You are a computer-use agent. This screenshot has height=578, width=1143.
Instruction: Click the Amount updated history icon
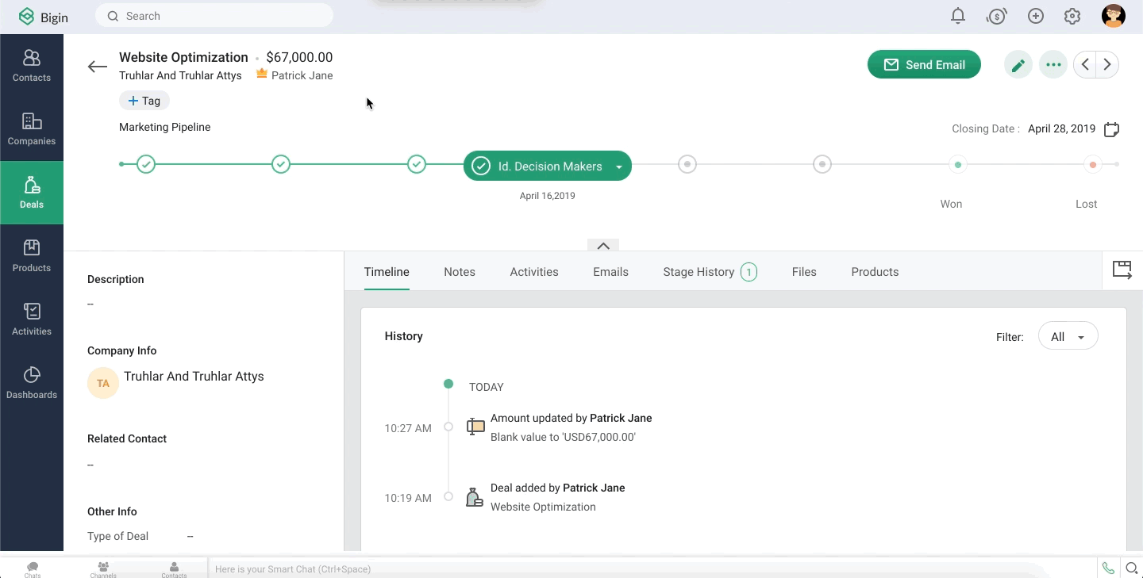tap(475, 427)
